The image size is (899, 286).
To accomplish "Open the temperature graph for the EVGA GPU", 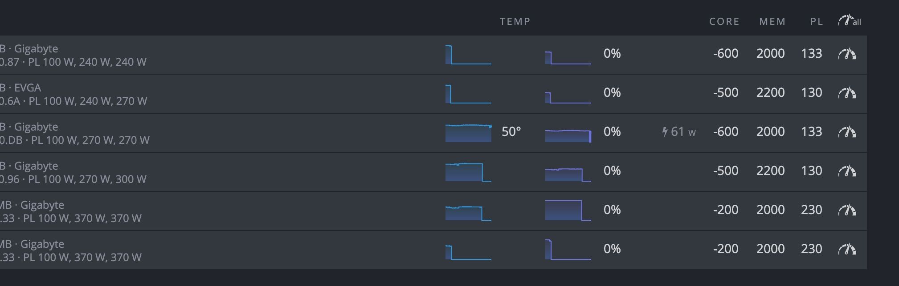I will [x=468, y=94].
